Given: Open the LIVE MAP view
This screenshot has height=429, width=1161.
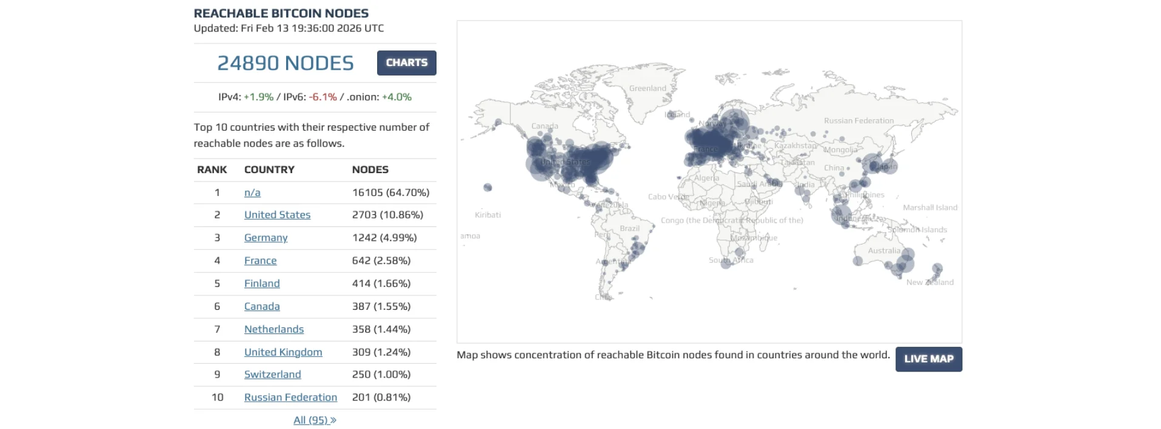Looking at the screenshot, I should click(928, 359).
